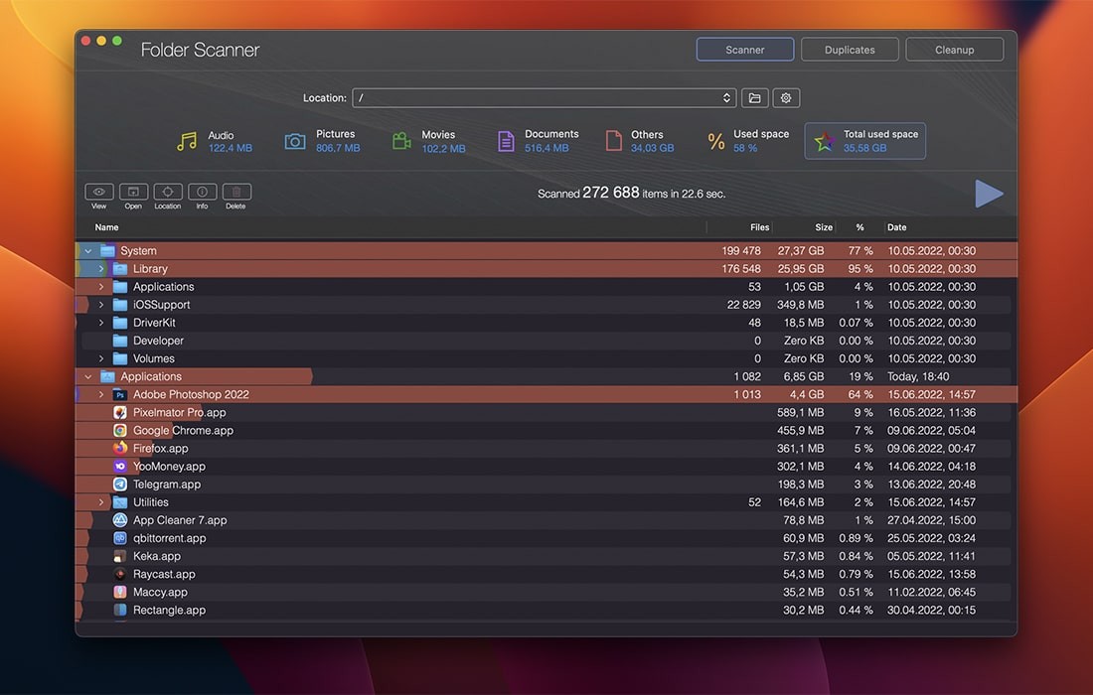Select the Pictures category filter
The width and height of the screenshot is (1093, 695).
(x=323, y=141)
